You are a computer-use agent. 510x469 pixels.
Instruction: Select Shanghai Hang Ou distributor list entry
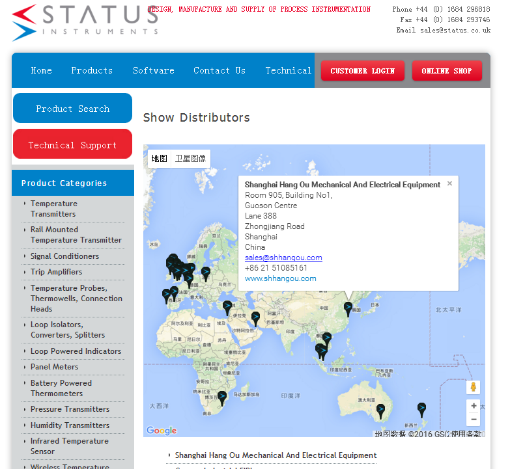pos(276,455)
